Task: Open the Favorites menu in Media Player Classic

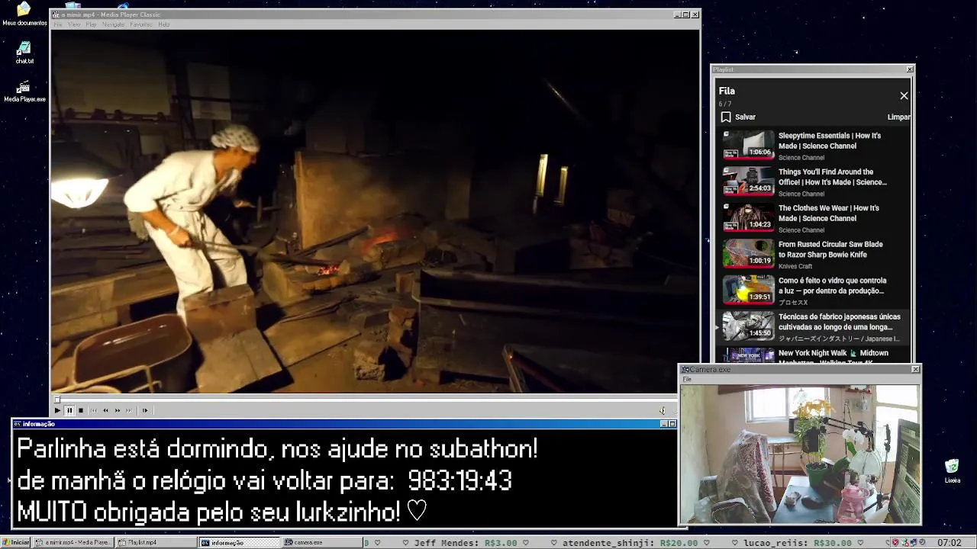Action: [x=140, y=24]
